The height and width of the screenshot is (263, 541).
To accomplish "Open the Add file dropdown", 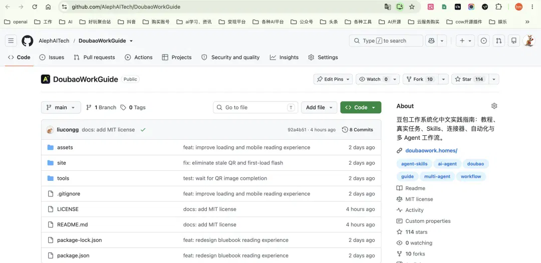I will point(319,107).
